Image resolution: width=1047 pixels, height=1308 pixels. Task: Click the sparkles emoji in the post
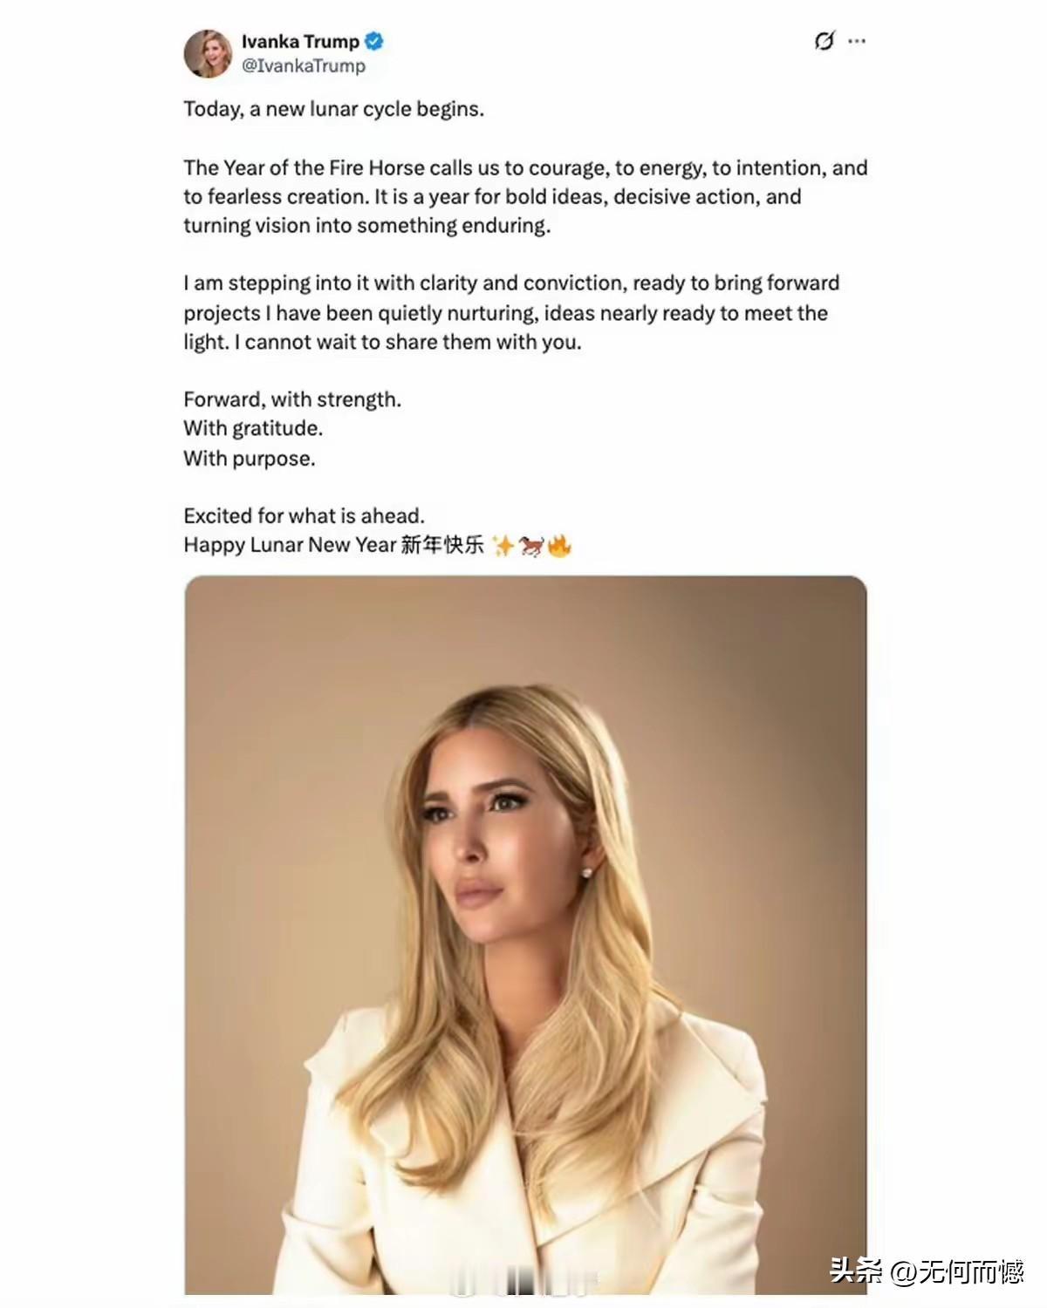click(x=503, y=546)
